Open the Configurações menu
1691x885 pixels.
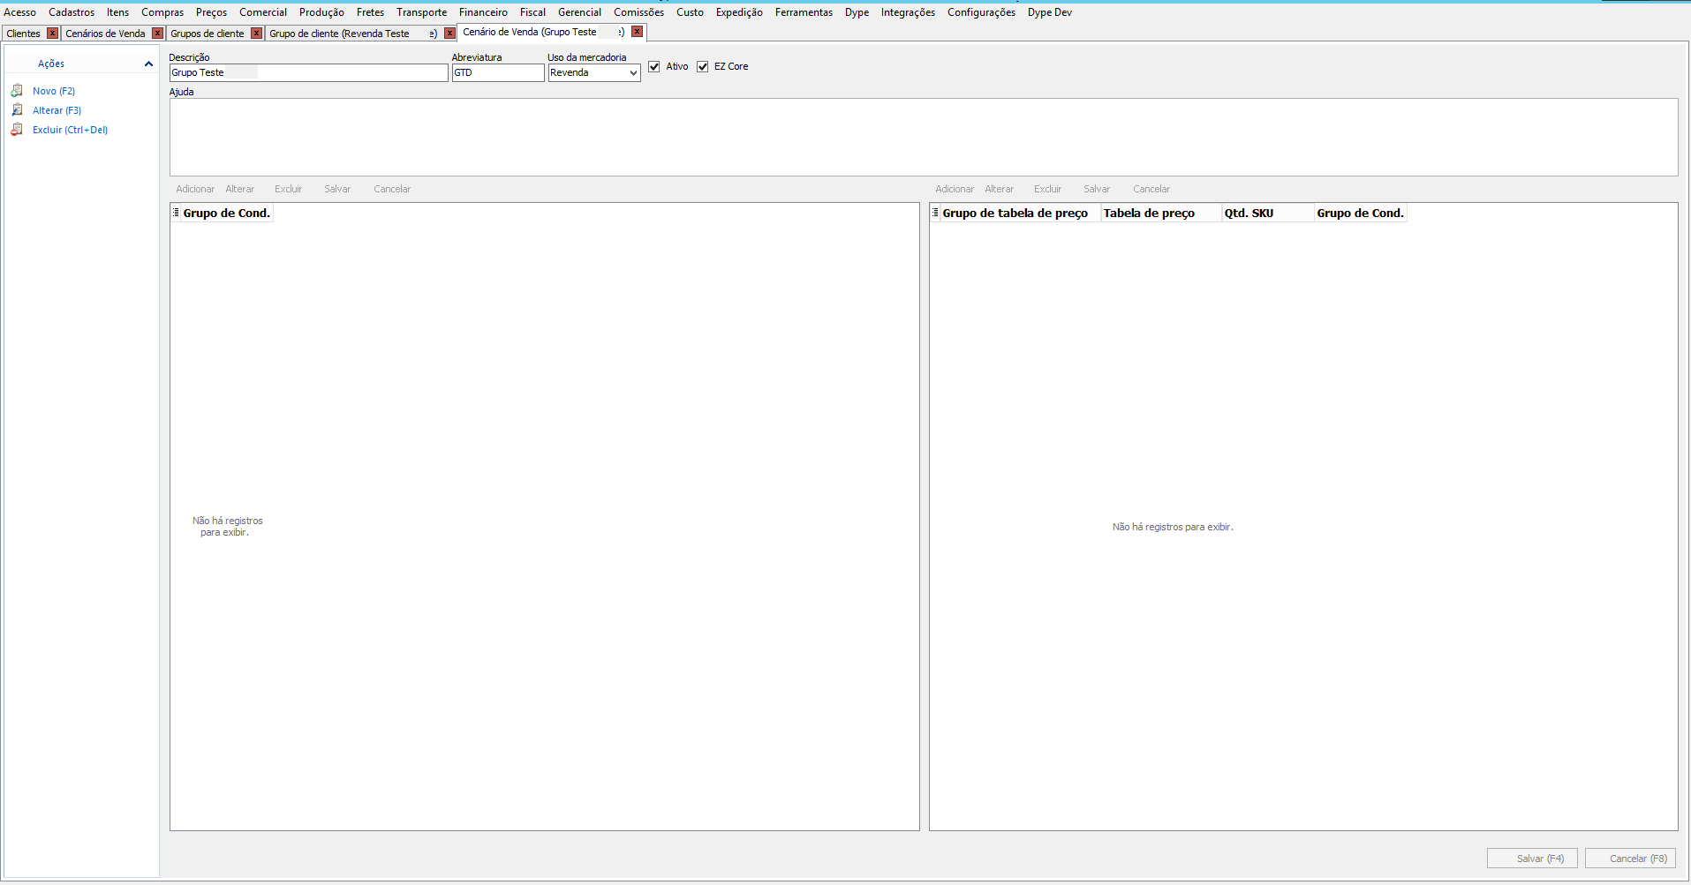981,12
